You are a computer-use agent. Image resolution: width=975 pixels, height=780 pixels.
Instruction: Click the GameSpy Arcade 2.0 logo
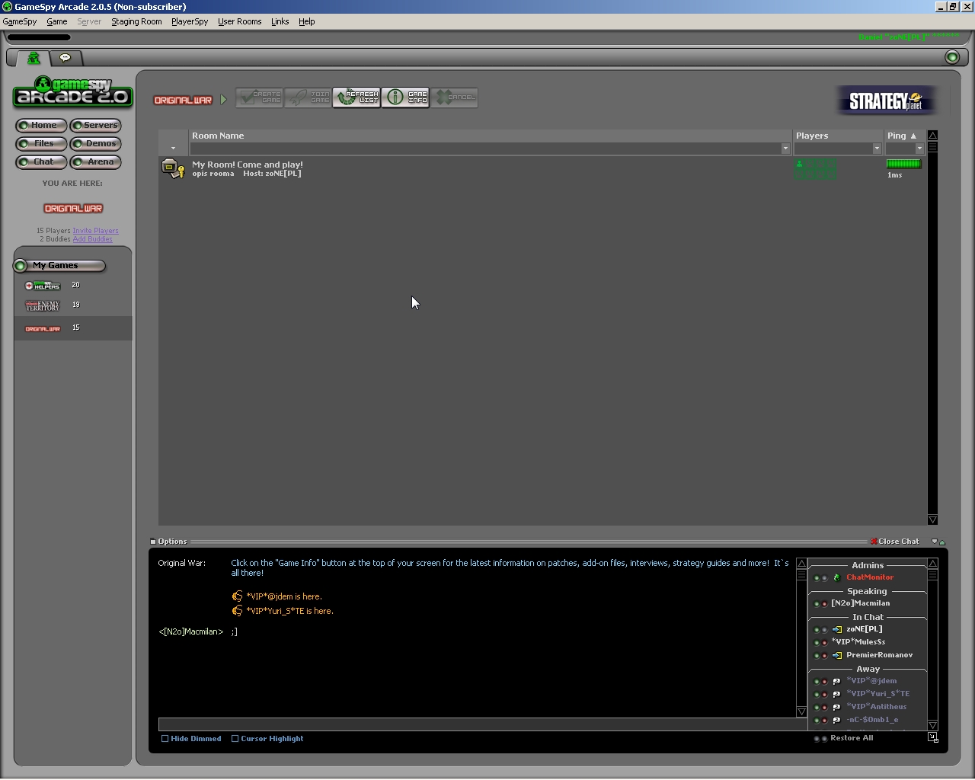[x=72, y=92]
